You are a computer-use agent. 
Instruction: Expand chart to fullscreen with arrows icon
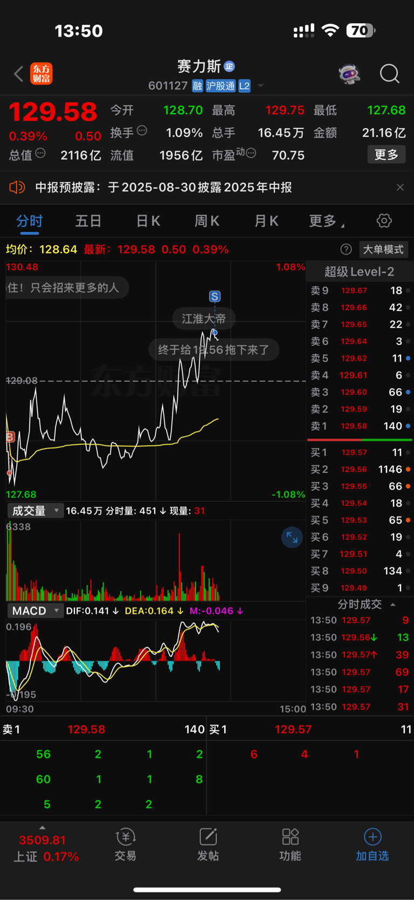pos(292,538)
